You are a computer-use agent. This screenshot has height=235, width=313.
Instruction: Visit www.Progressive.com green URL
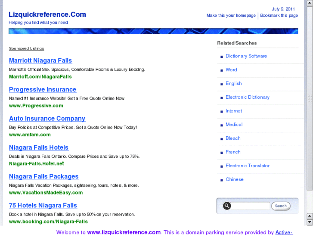click(36, 106)
